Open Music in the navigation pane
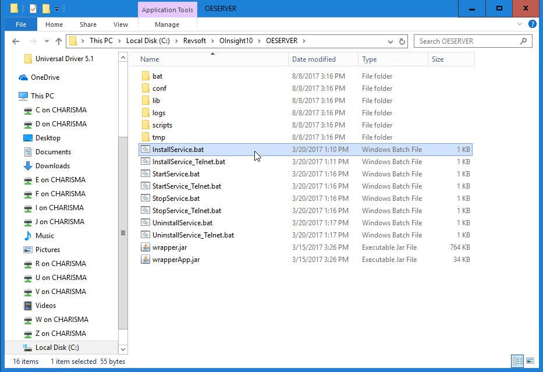543x372 pixels. tap(45, 236)
